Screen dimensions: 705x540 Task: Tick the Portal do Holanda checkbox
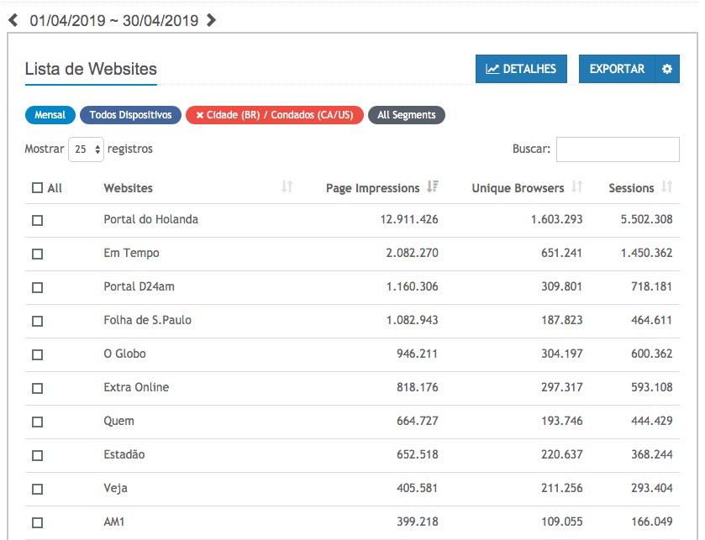point(37,220)
